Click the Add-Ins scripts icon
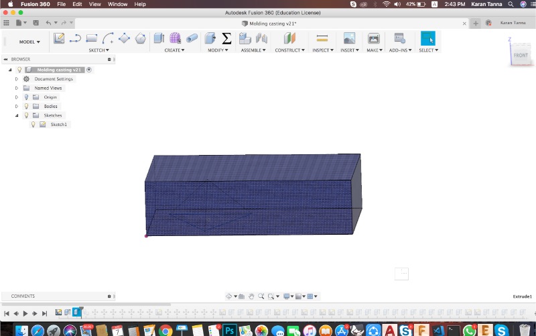This screenshot has width=536, height=336. [x=399, y=38]
